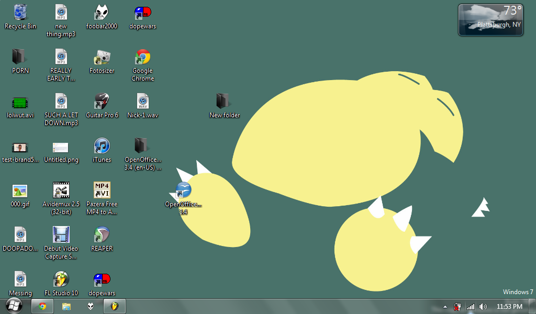536x314 pixels.
Task: Switch to Chrome in the taskbar
Action: point(42,306)
